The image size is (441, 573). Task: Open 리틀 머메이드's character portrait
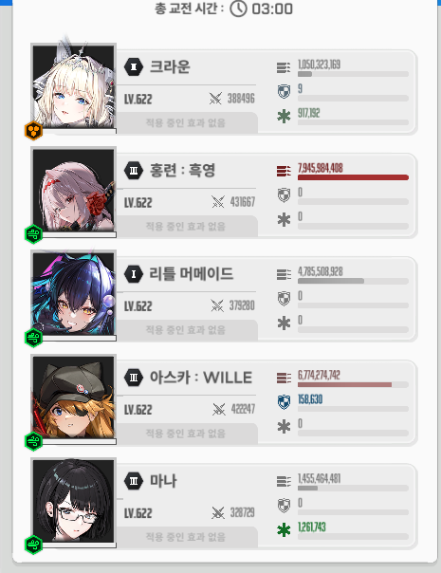(73, 293)
